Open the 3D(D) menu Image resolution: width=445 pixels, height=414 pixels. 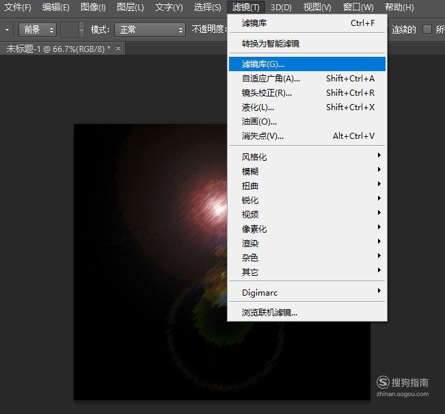pos(281,7)
